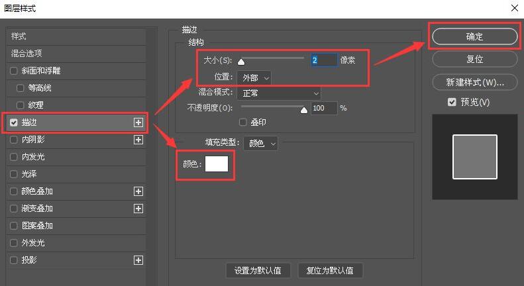Viewport: 524px width, 286px height.
Task: Add another 颜色叠加 effect with plus icon
Action: (138, 191)
